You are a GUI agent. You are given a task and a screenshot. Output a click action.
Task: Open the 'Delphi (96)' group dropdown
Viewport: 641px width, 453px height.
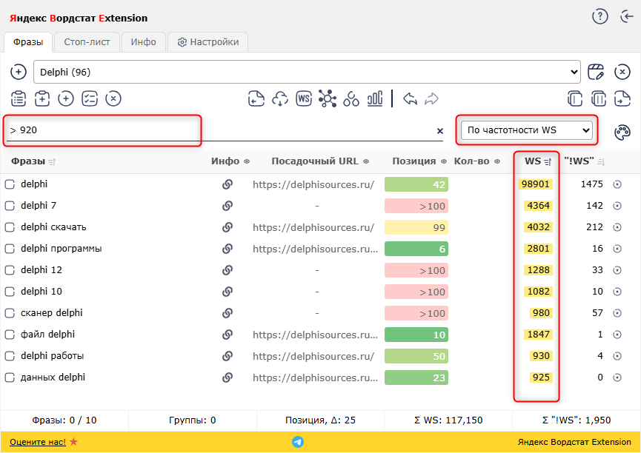pos(307,72)
